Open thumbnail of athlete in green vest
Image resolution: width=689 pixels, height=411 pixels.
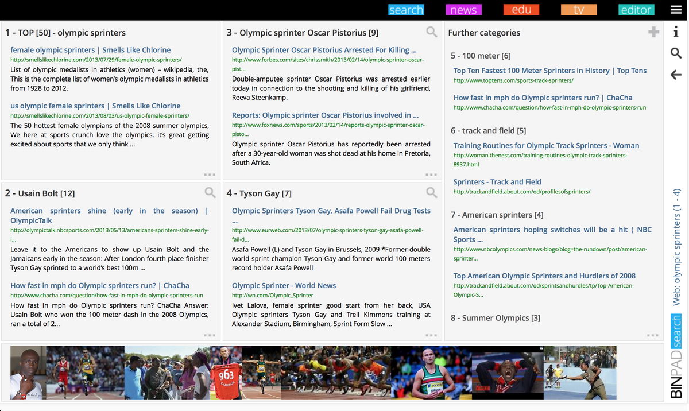coord(431,373)
